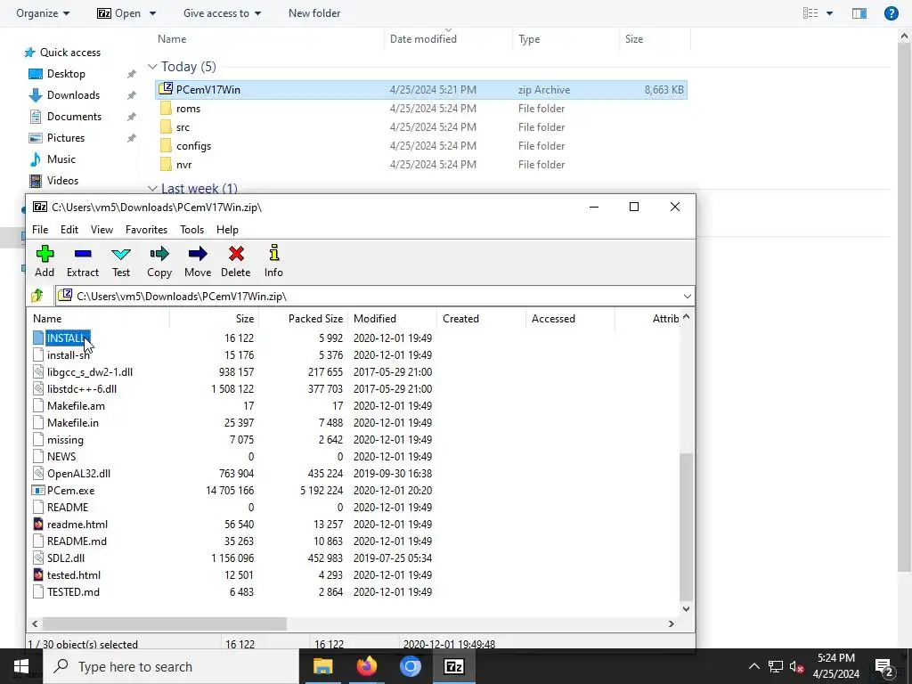Image resolution: width=912 pixels, height=684 pixels.
Task: Open the Edit menu
Action: click(x=69, y=230)
